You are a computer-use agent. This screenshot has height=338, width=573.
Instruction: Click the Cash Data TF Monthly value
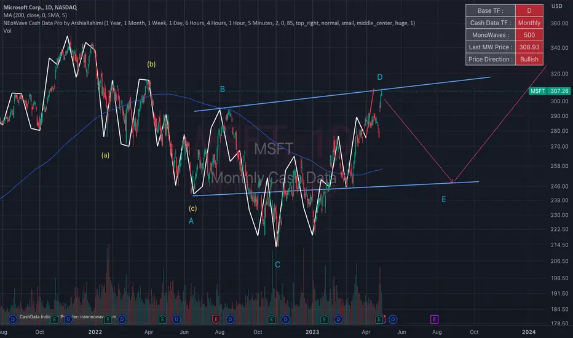[x=529, y=23]
